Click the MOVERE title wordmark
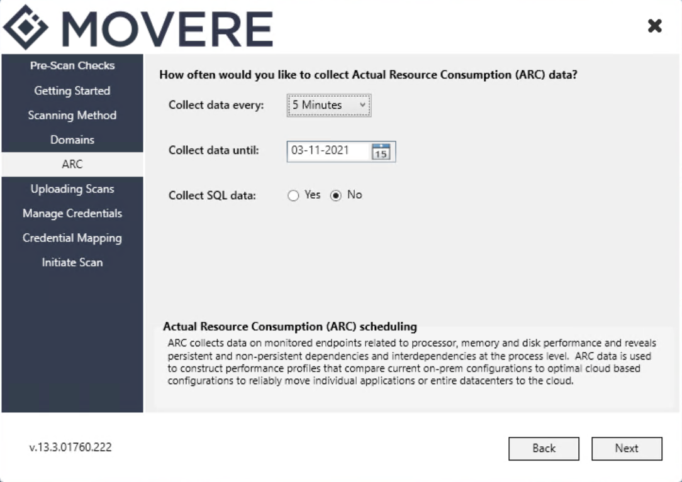The width and height of the screenshot is (682, 482). (167, 29)
